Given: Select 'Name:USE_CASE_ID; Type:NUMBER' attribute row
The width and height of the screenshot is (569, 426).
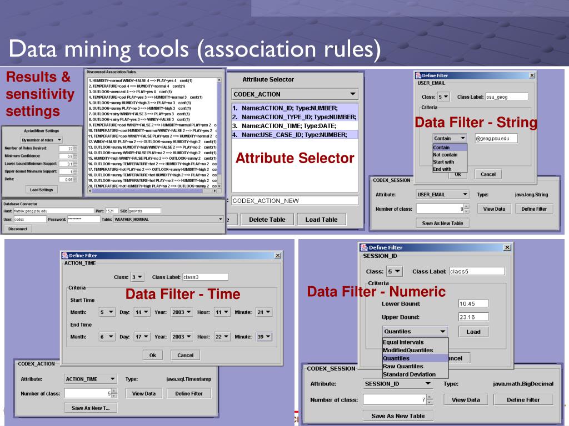Looking at the screenshot, I should [x=295, y=135].
